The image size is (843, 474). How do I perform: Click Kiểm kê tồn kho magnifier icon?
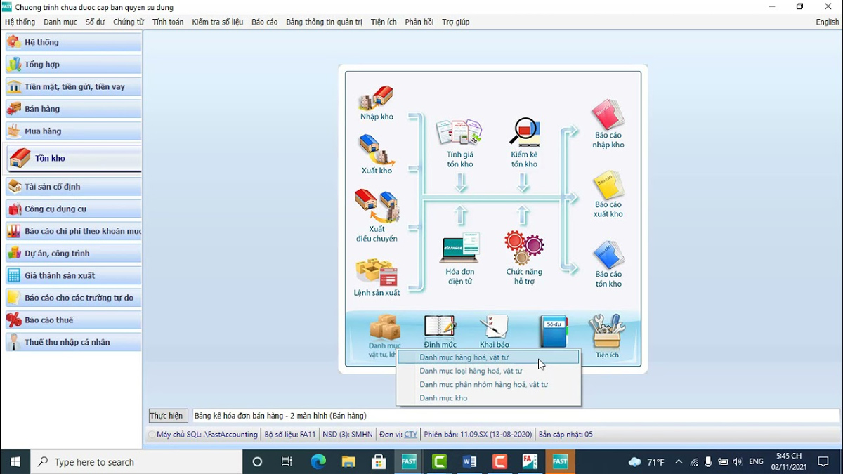[x=524, y=133]
